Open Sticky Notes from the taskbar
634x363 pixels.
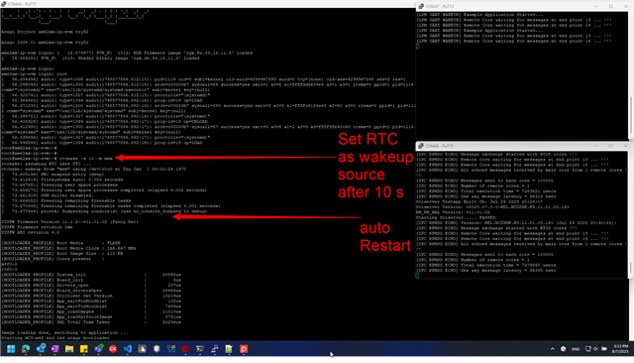pos(83,349)
